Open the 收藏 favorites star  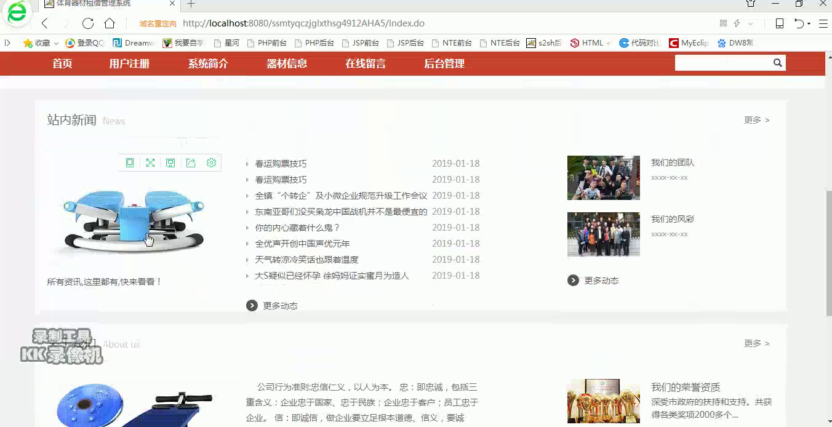coord(36,43)
